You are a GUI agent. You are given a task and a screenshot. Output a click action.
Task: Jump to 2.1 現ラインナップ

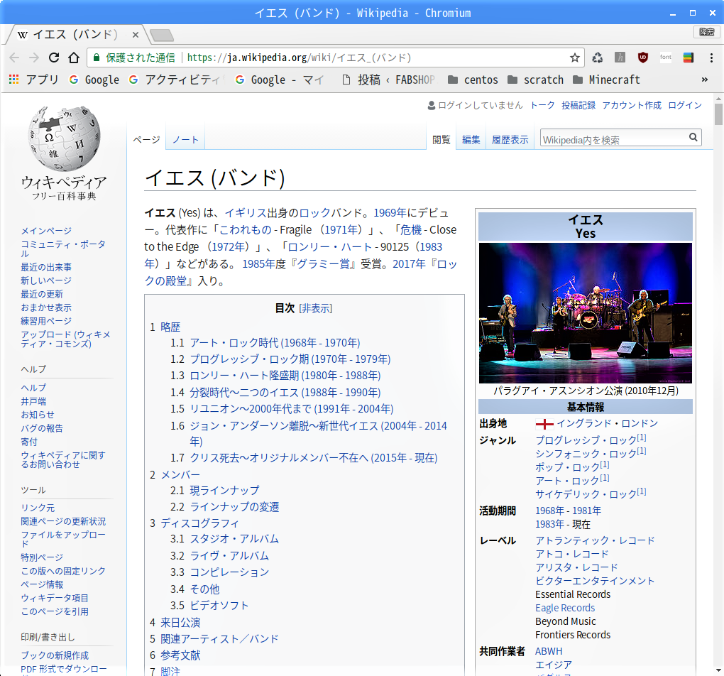point(224,490)
